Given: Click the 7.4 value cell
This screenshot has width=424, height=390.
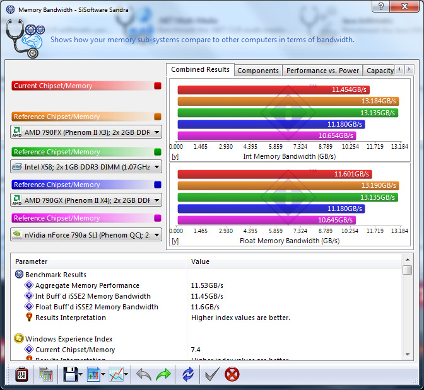Looking at the screenshot, I should (196, 350).
